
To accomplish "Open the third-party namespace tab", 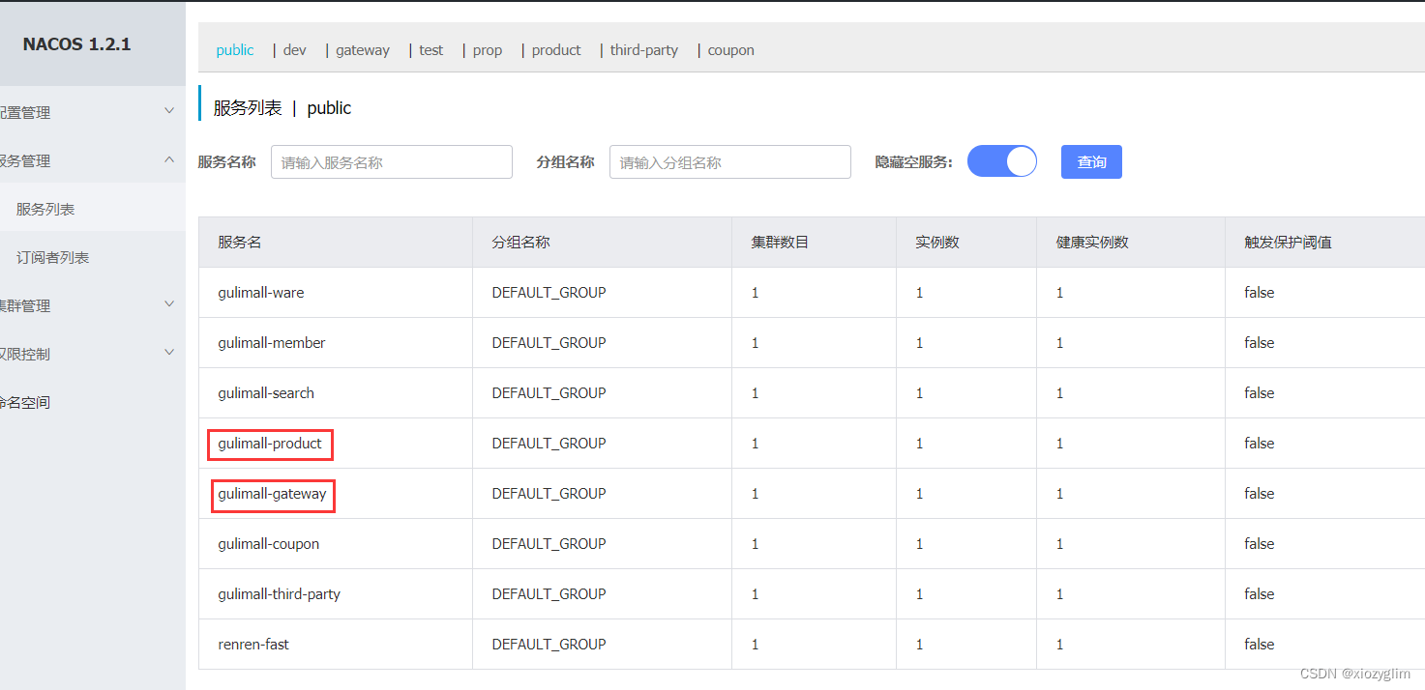I will click(643, 49).
